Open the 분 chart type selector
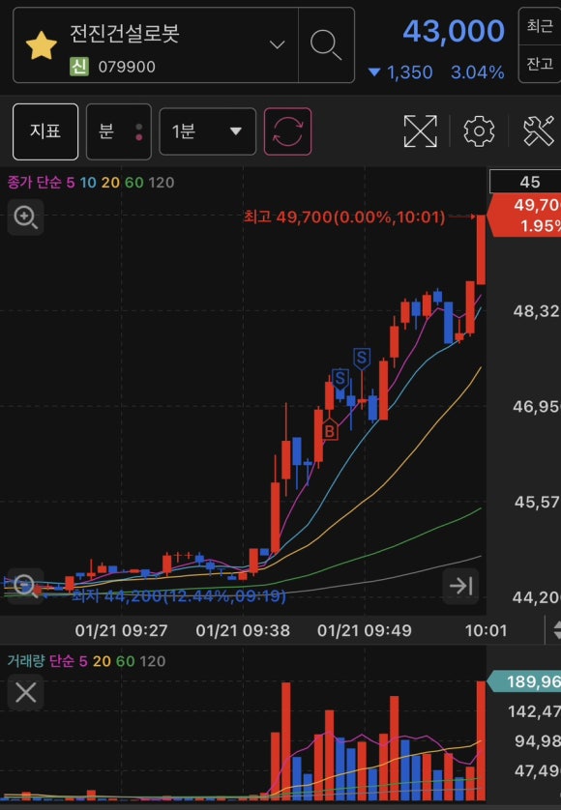Image resolution: width=561 pixels, height=810 pixels. tap(118, 131)
